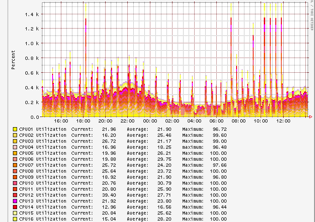Click the CPU10 Utilization color swatch
The image size is (315, 222).
coord(15,183)
